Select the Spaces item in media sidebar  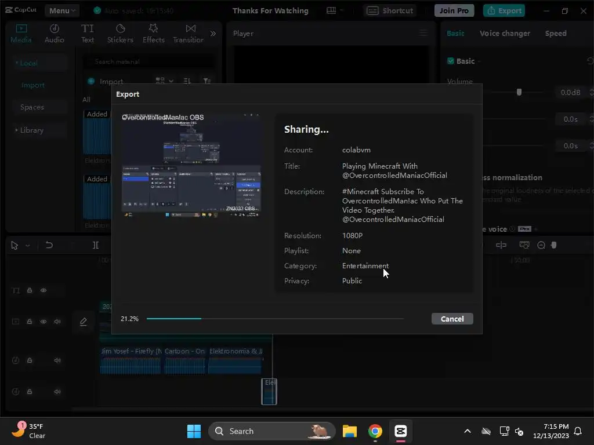[x=32, y=107]
